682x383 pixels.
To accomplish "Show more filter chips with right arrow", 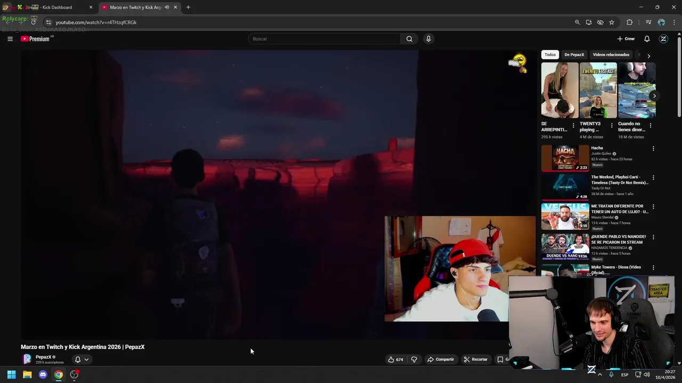I will pos(648,55).
